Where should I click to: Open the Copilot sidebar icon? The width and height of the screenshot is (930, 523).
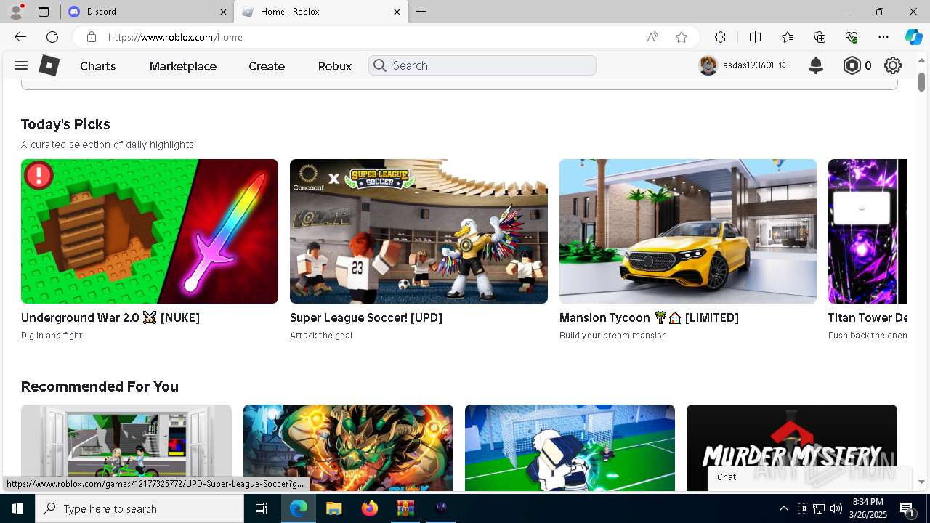[x=914, y=37]
